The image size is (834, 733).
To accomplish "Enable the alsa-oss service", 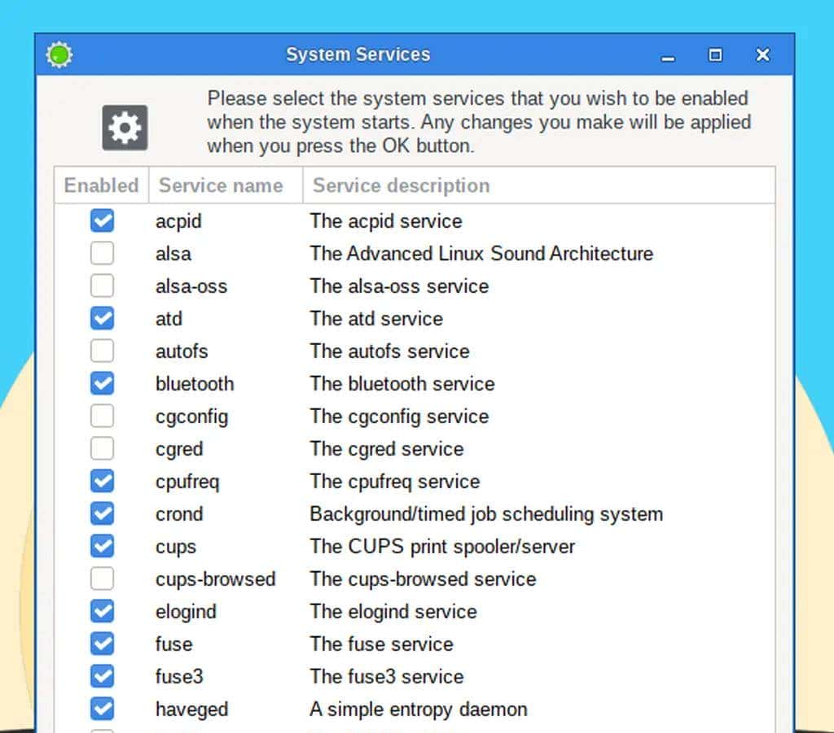I will click(102, 286).
